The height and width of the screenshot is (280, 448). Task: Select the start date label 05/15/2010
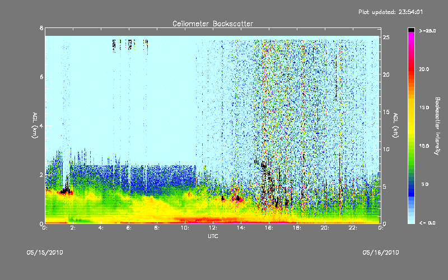[x=45, y=253]
